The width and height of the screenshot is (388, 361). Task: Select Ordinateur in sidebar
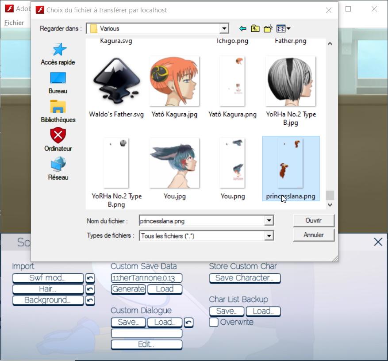tap(58, 140)
